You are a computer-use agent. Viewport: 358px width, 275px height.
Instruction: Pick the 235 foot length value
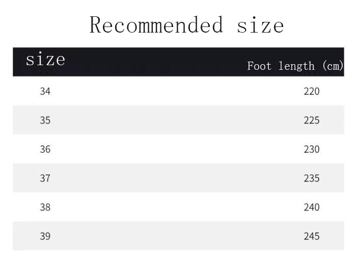(x=312, y=179)
